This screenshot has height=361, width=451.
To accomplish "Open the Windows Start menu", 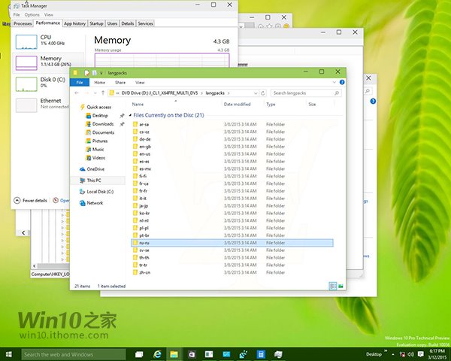I will point(8,354).
